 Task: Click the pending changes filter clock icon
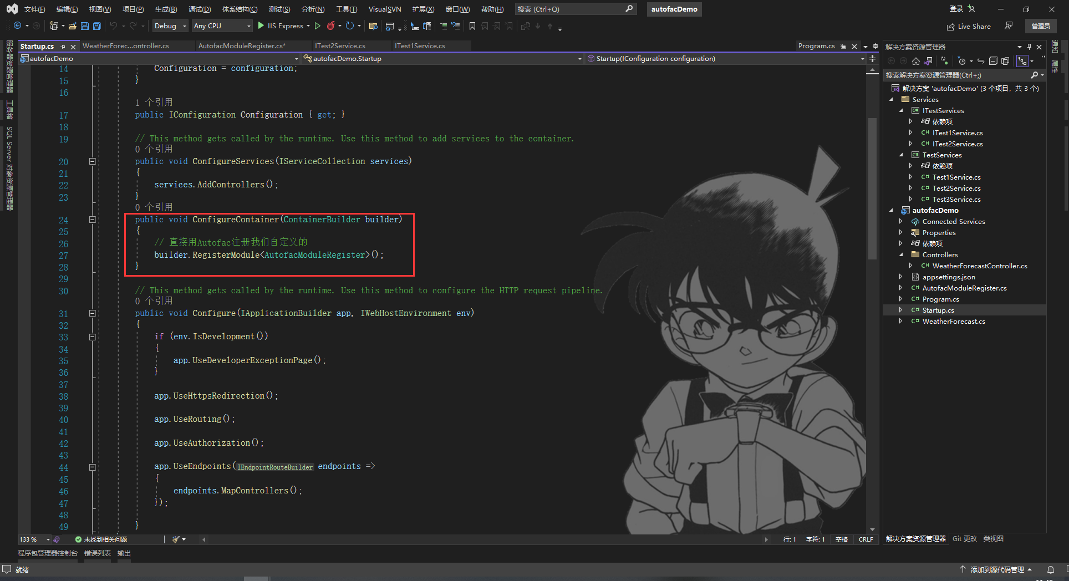tap(962, 61)
